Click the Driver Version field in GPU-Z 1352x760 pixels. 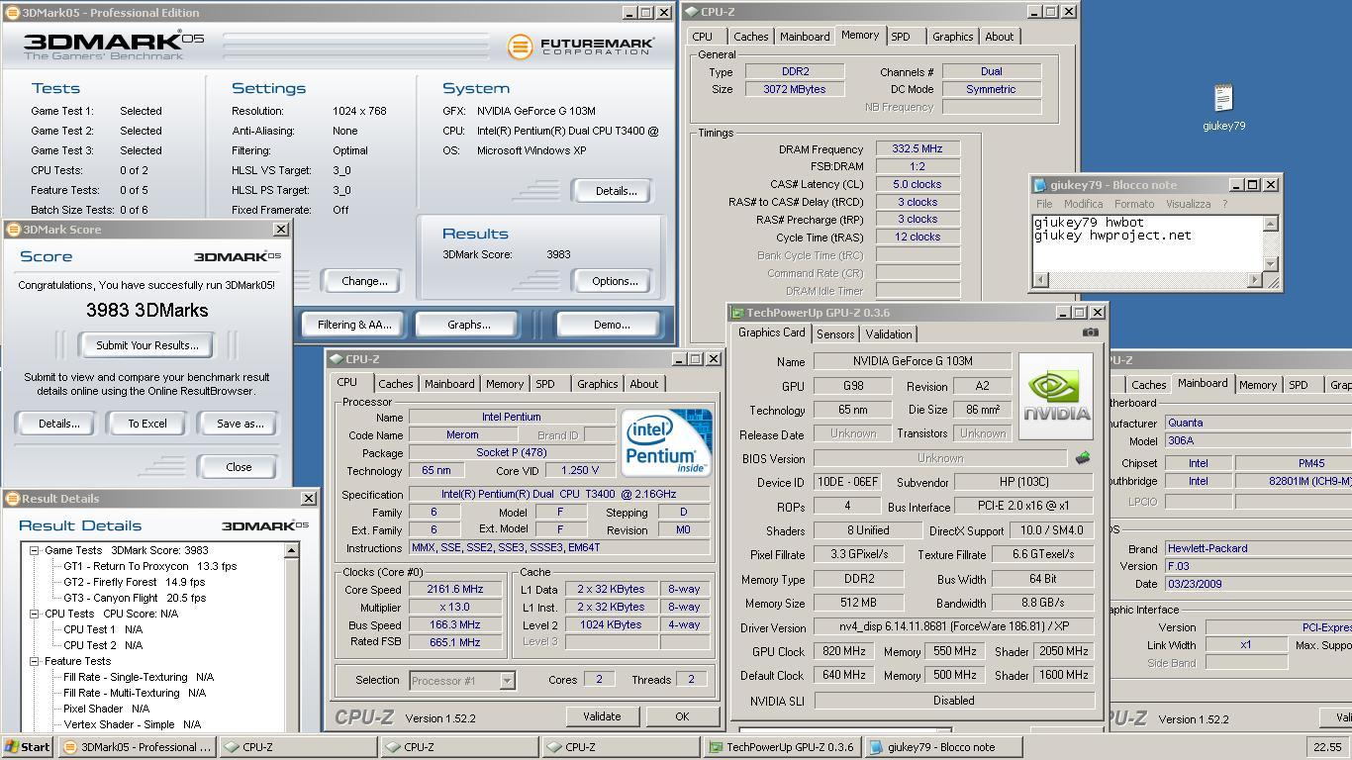click(x=954, y=627)
